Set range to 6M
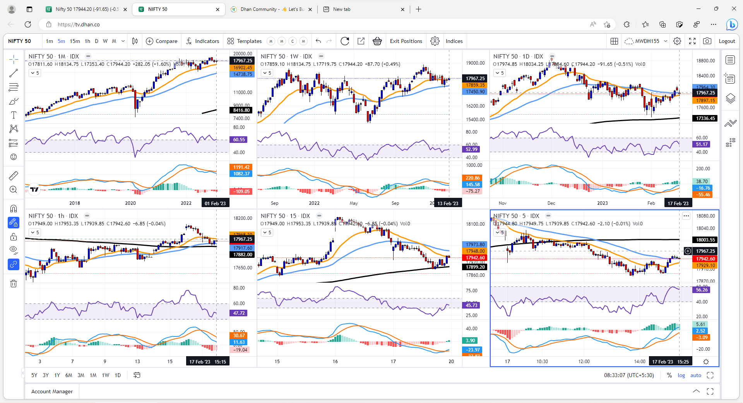The height and width of the screenshot is (403, 743). pyautogui.click(x=69, y=375)
